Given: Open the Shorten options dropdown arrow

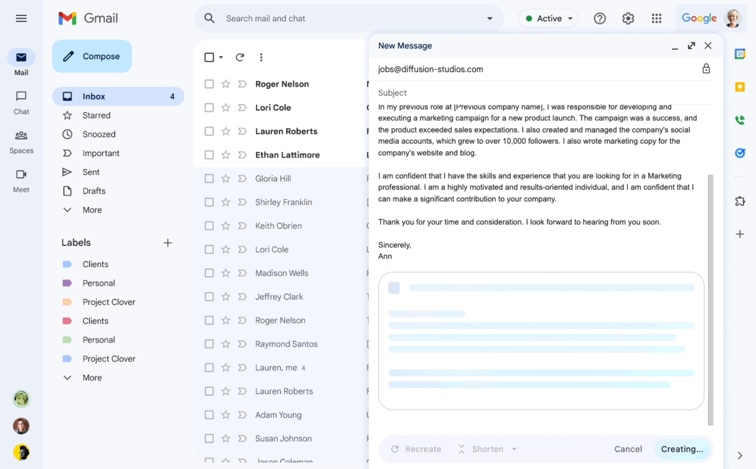Looking at the screenshot, I should point(514,449).
